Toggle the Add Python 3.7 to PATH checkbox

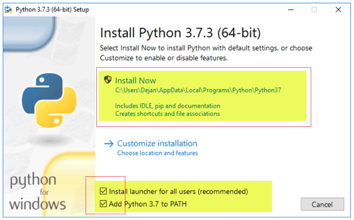(103, 203)
